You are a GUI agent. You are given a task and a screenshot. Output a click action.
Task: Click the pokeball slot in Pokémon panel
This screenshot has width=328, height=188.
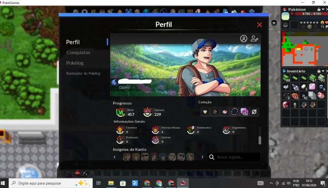(x=286, y=25)
